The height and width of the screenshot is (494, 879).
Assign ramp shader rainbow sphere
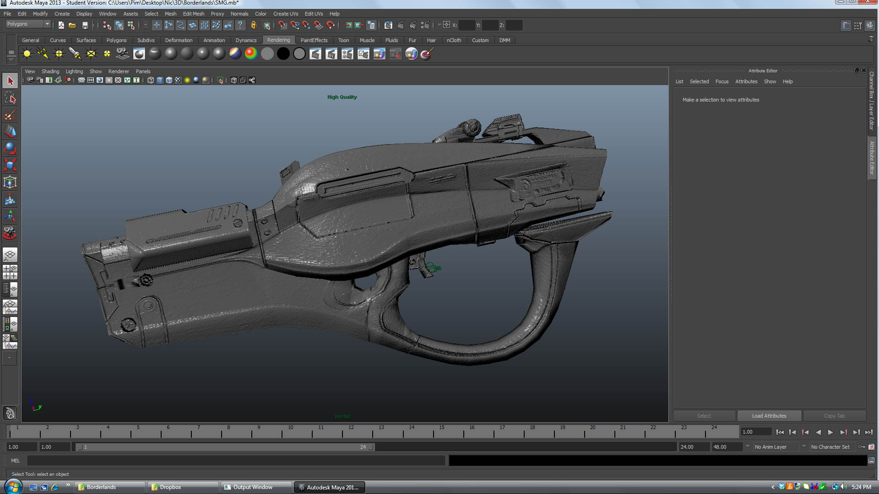(x=251, y=54)
